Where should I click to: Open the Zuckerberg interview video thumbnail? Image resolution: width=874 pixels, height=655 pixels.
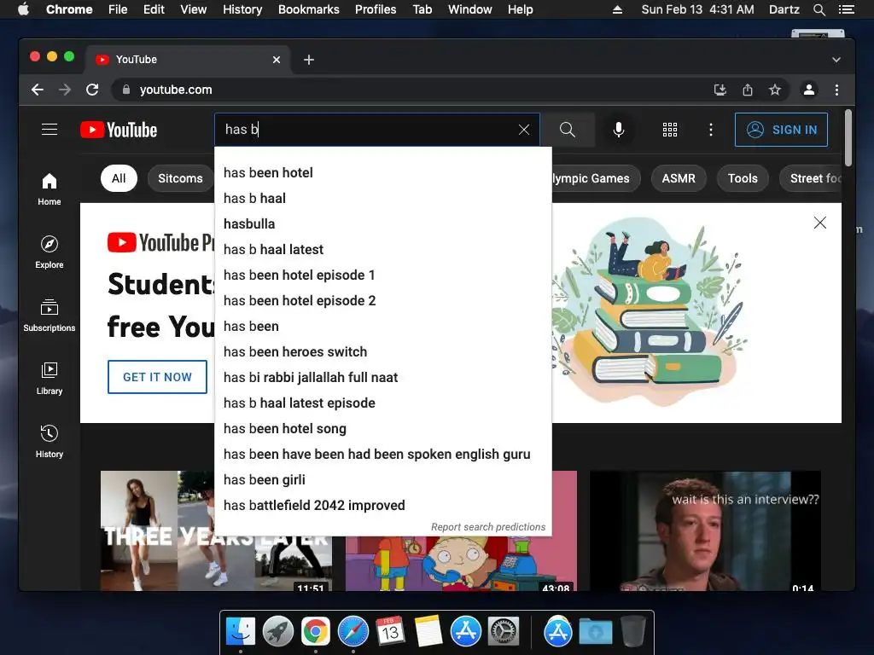point(705,530)
